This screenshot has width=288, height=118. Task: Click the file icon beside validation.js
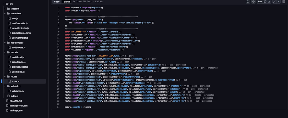coord(10,91)
